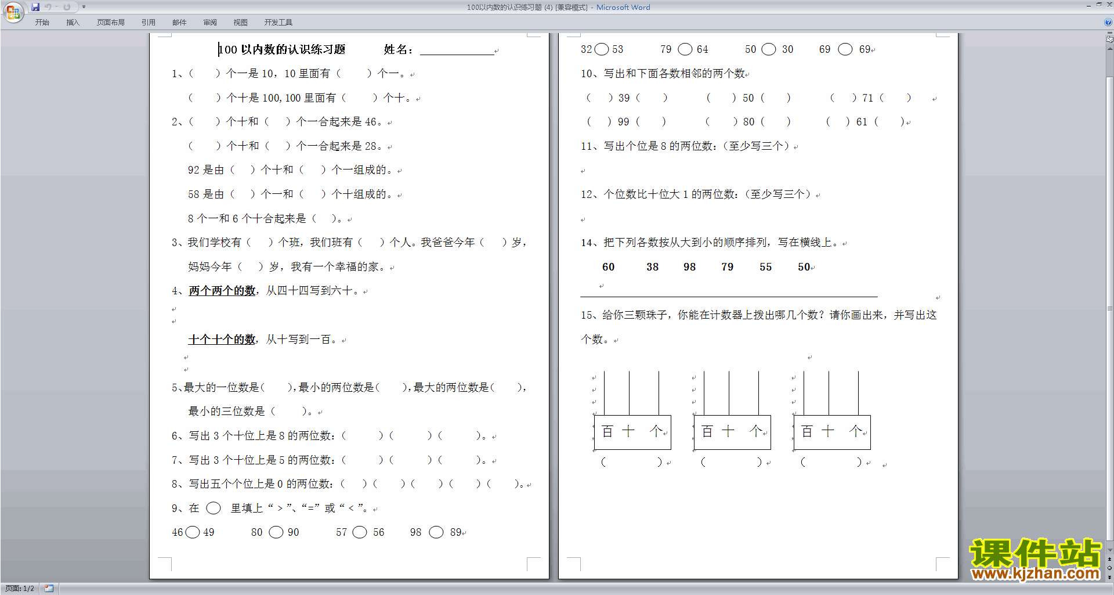1114x595 pixels.
Task: Open Select Browse Object round button
Action: [x=1109, y=568]
